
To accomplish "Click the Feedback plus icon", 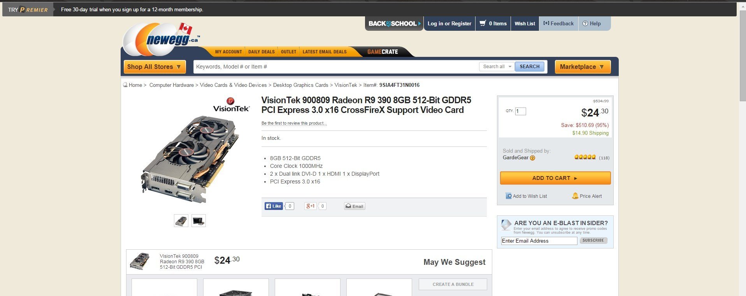I will (x=546, y=23).
